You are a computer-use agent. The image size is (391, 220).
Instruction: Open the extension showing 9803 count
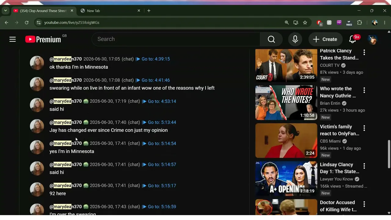[349, 23]
